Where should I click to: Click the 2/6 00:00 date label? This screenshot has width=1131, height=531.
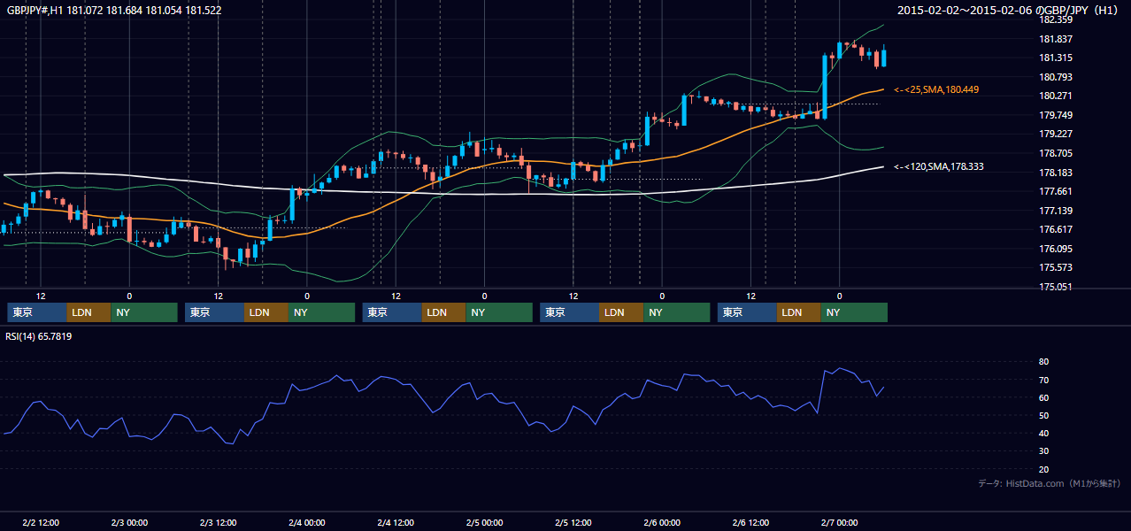[662, 522]
